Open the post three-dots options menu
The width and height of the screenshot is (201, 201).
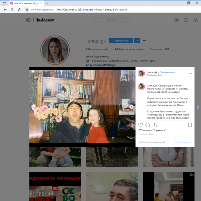click(x=190, y=73)
